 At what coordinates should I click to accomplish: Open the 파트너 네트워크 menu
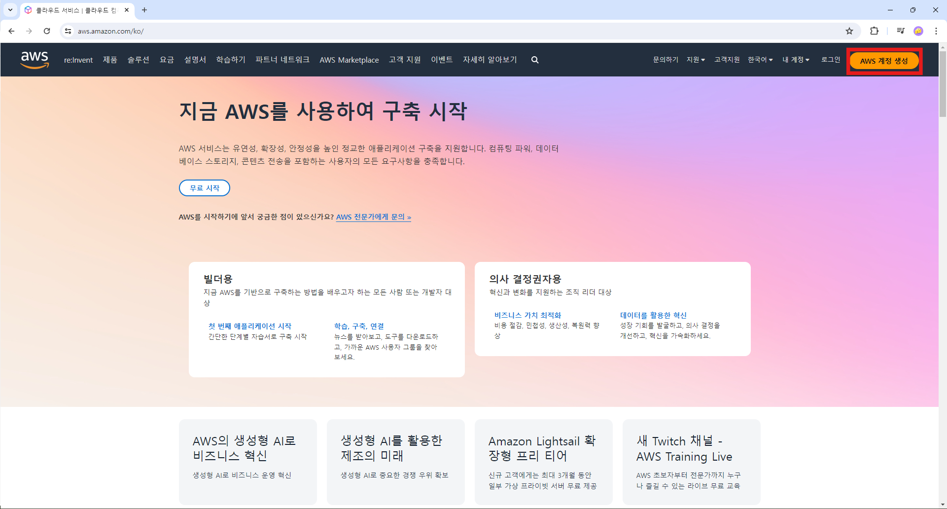[282, 60]
